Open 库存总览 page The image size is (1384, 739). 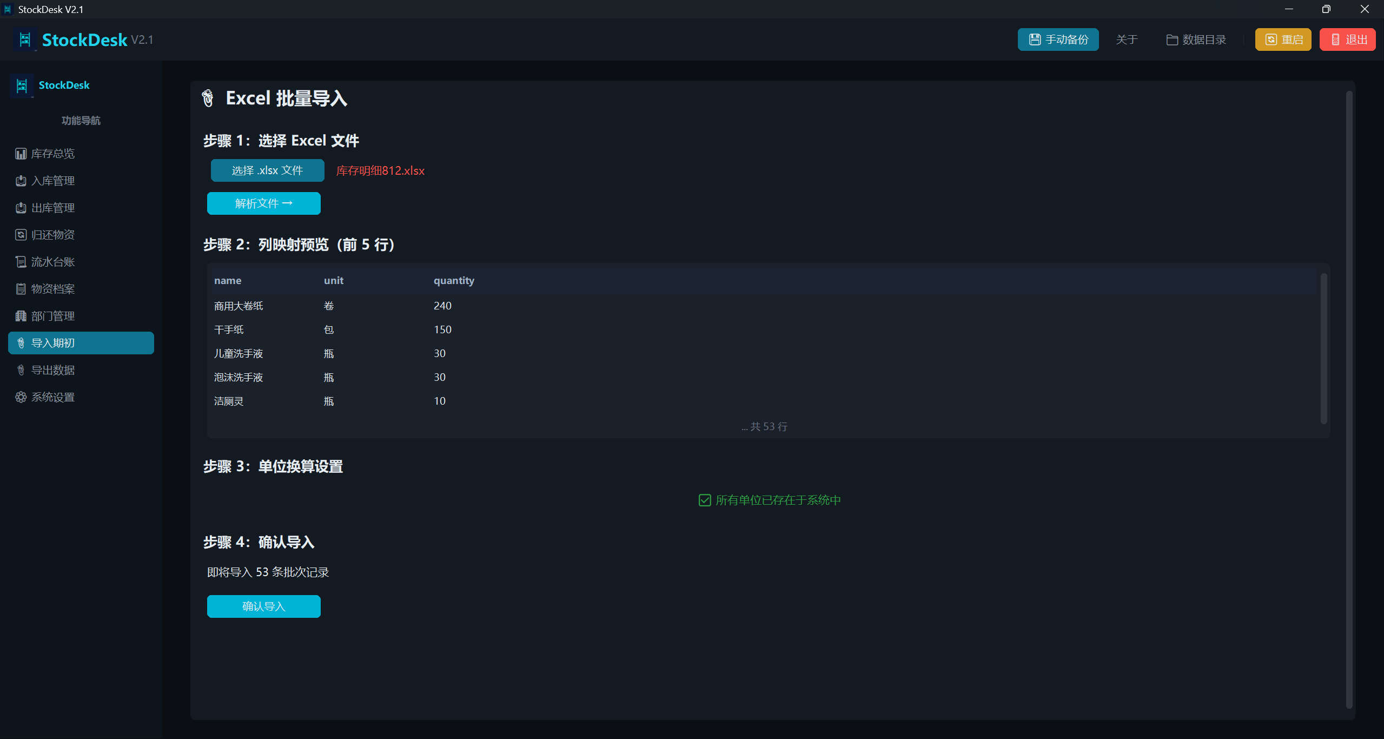point(81,154)
